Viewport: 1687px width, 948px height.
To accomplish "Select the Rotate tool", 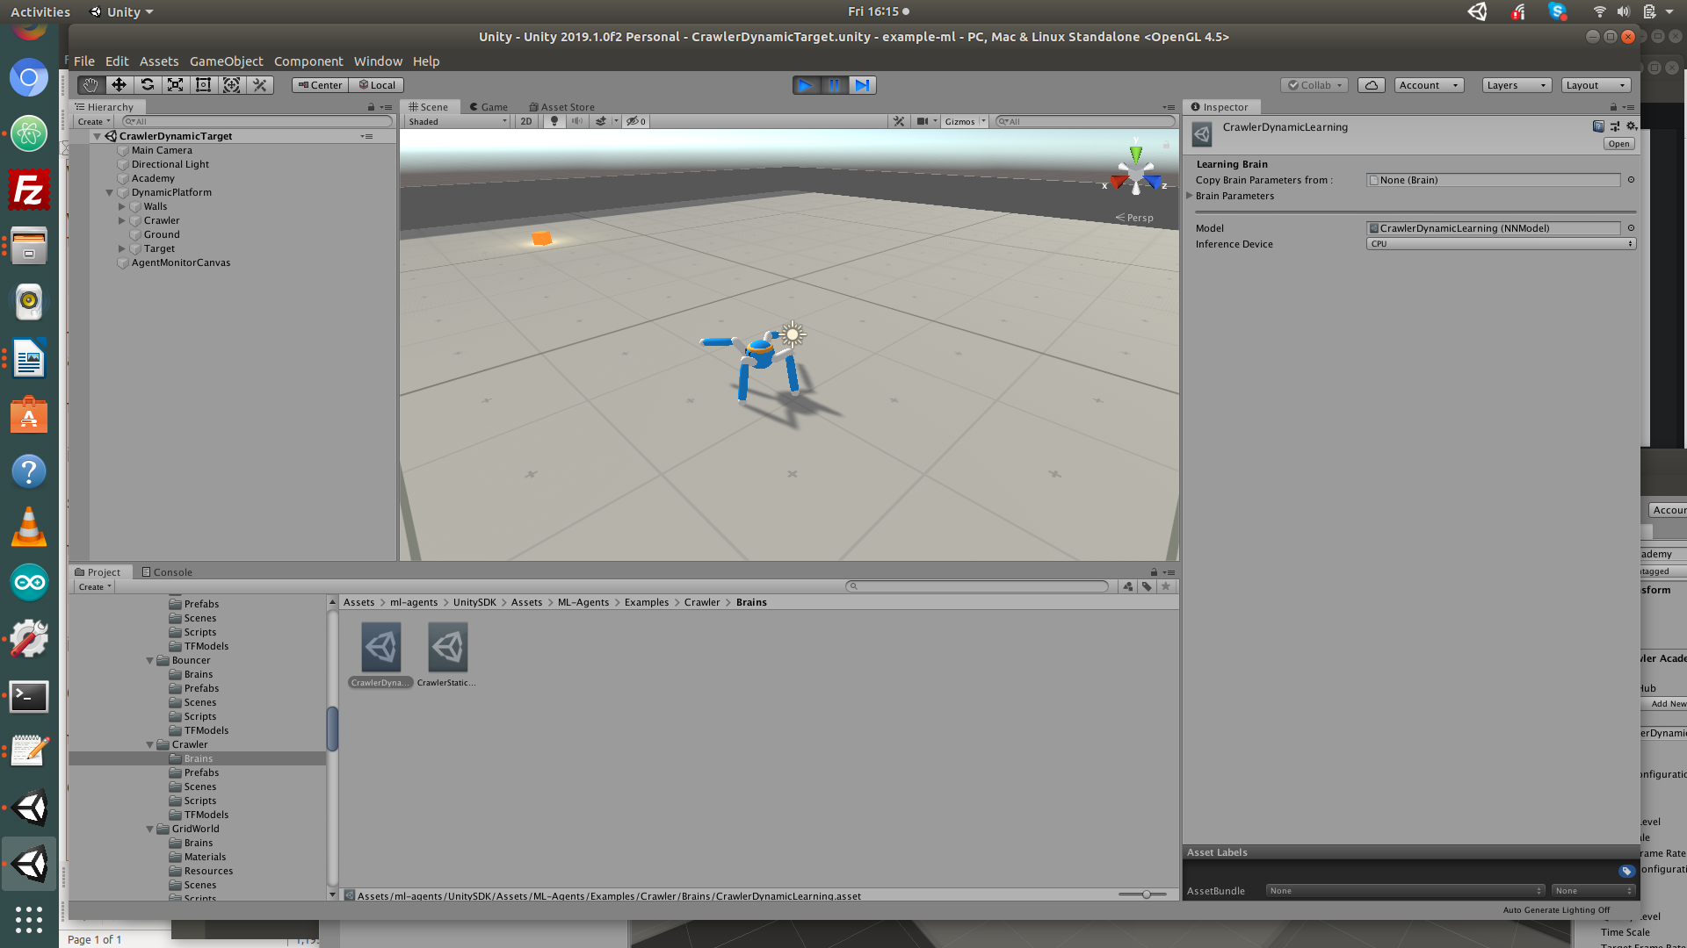I will click(147, 85).
